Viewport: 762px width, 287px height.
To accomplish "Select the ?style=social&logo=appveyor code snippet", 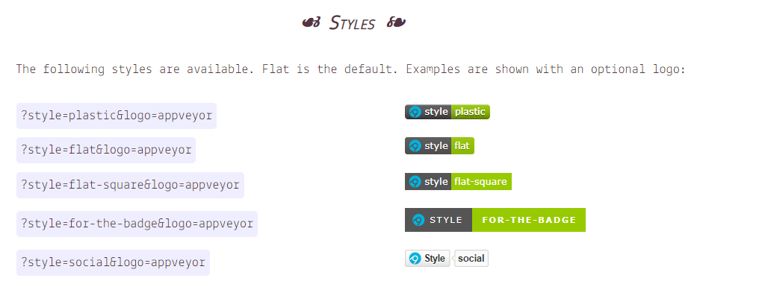I will tap(113, 262).
